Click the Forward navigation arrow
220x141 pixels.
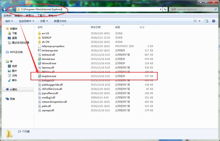(10, 10)
